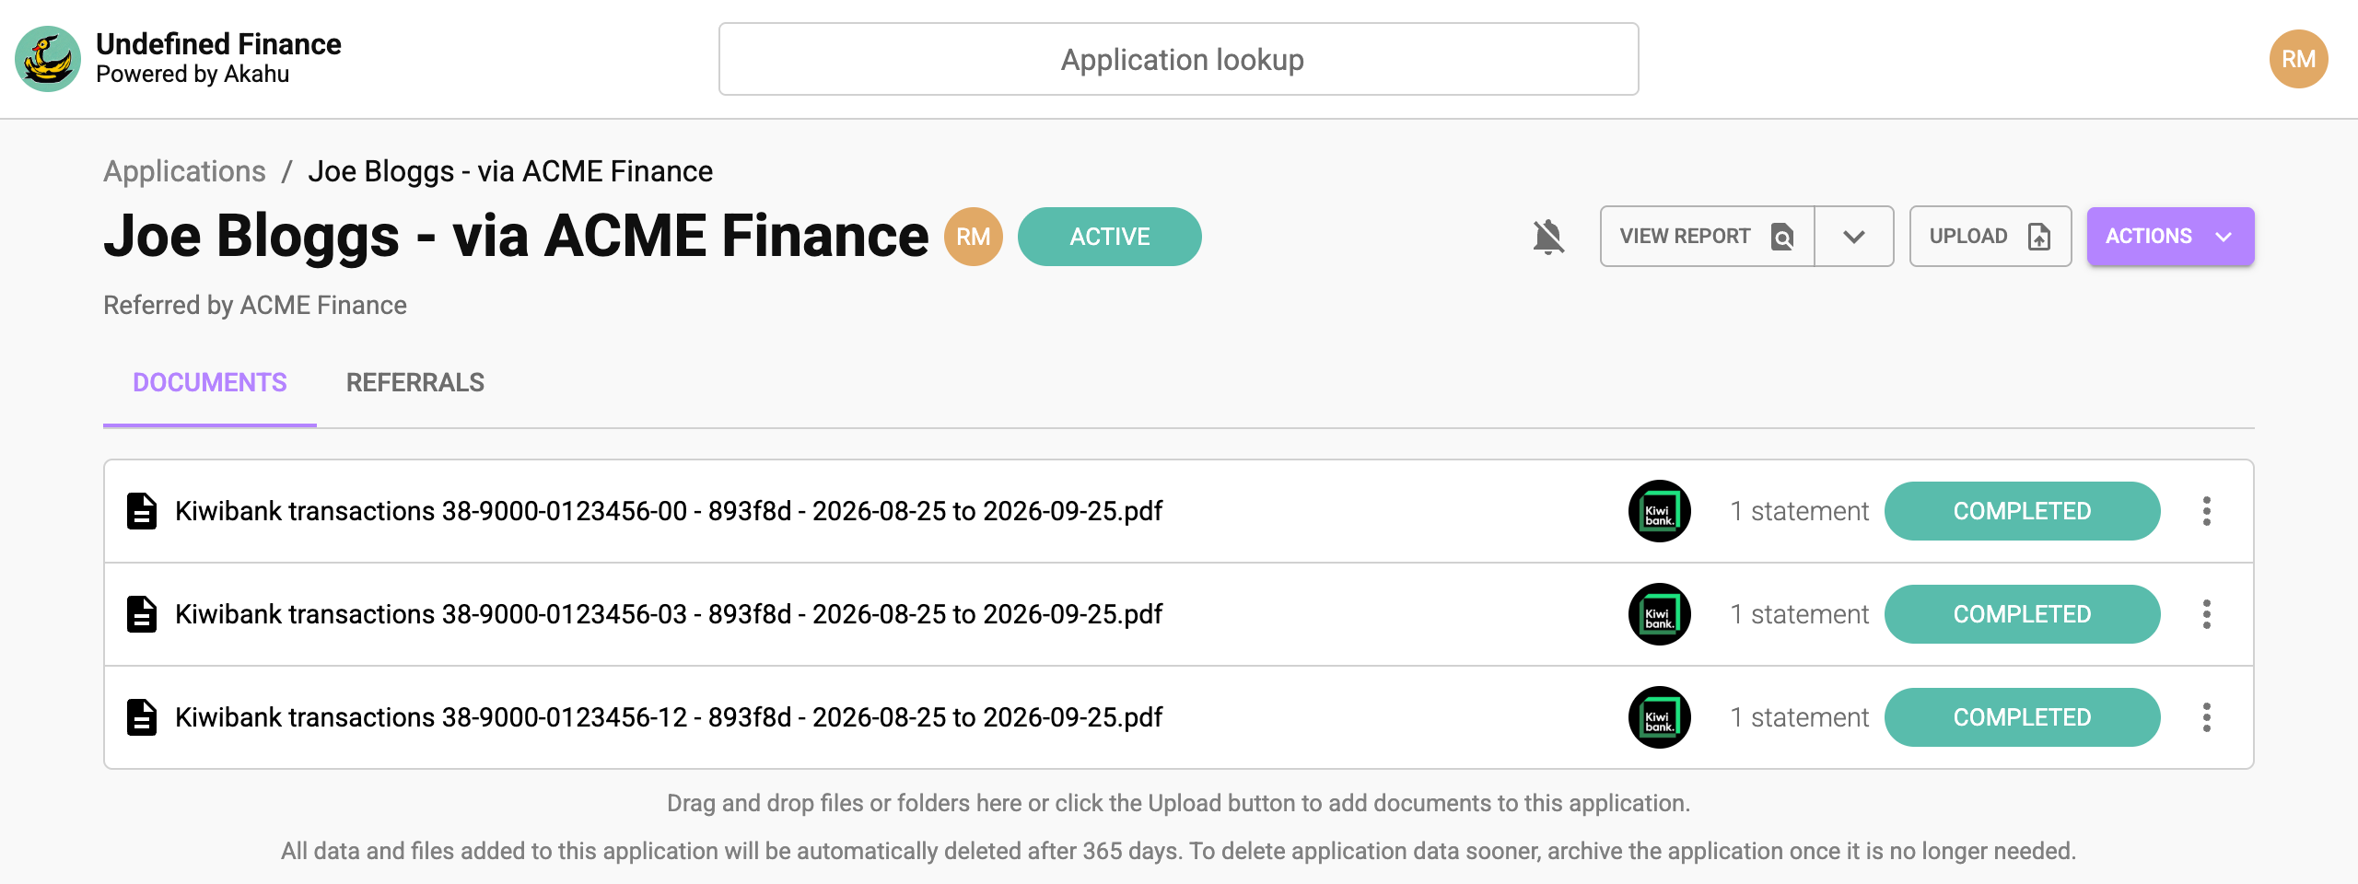The image size is (2358, 884).
Task: Click COMPLETED badge on 0123456-03 row
Action: coord(2022,614)
